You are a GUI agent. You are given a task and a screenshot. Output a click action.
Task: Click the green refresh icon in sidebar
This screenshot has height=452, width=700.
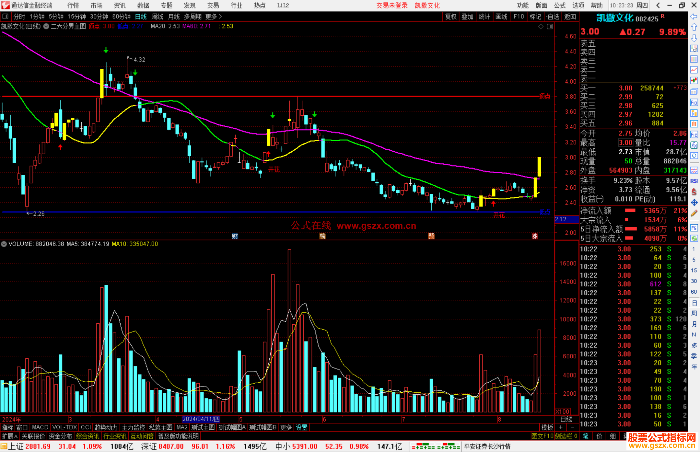[x=694, y=238]
